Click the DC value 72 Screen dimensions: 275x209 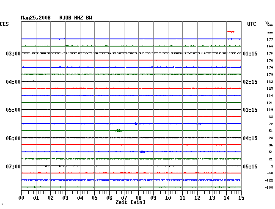pos(271,124)
